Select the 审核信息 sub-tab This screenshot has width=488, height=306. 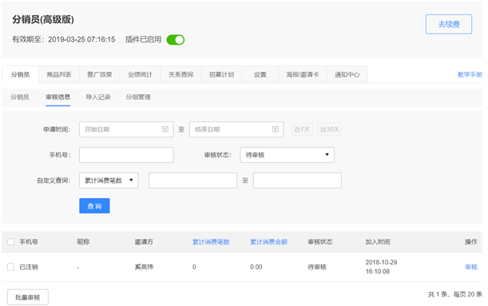tap(58, 97)
